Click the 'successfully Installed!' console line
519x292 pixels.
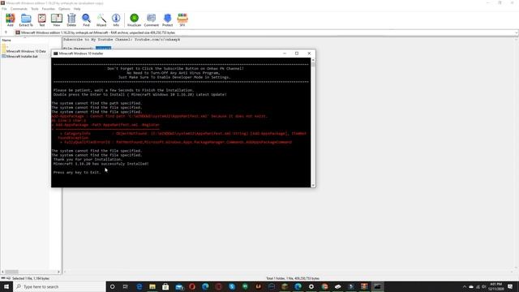[101, 164]
